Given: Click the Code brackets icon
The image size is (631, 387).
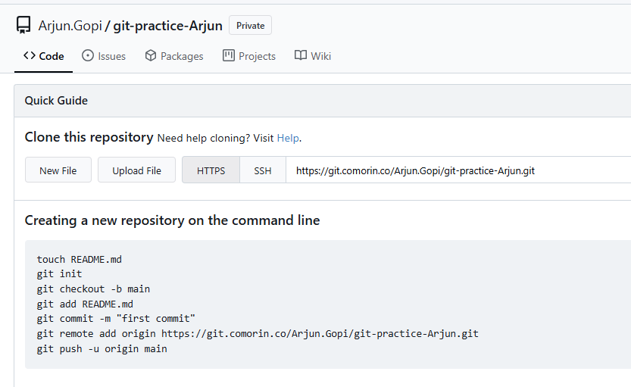Looking at the screenshot, I should click(x=30, y=56).
